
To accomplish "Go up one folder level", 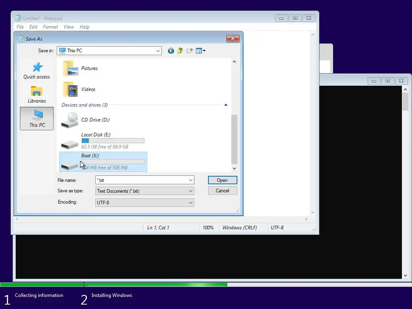I will (x=180, y=51).
